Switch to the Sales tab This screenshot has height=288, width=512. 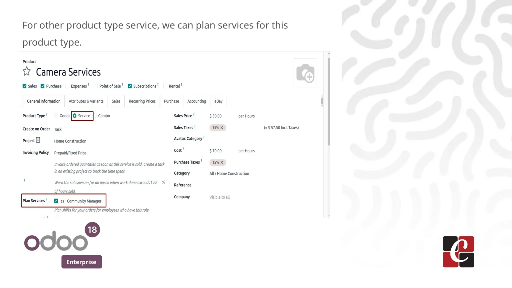(116, 101)
